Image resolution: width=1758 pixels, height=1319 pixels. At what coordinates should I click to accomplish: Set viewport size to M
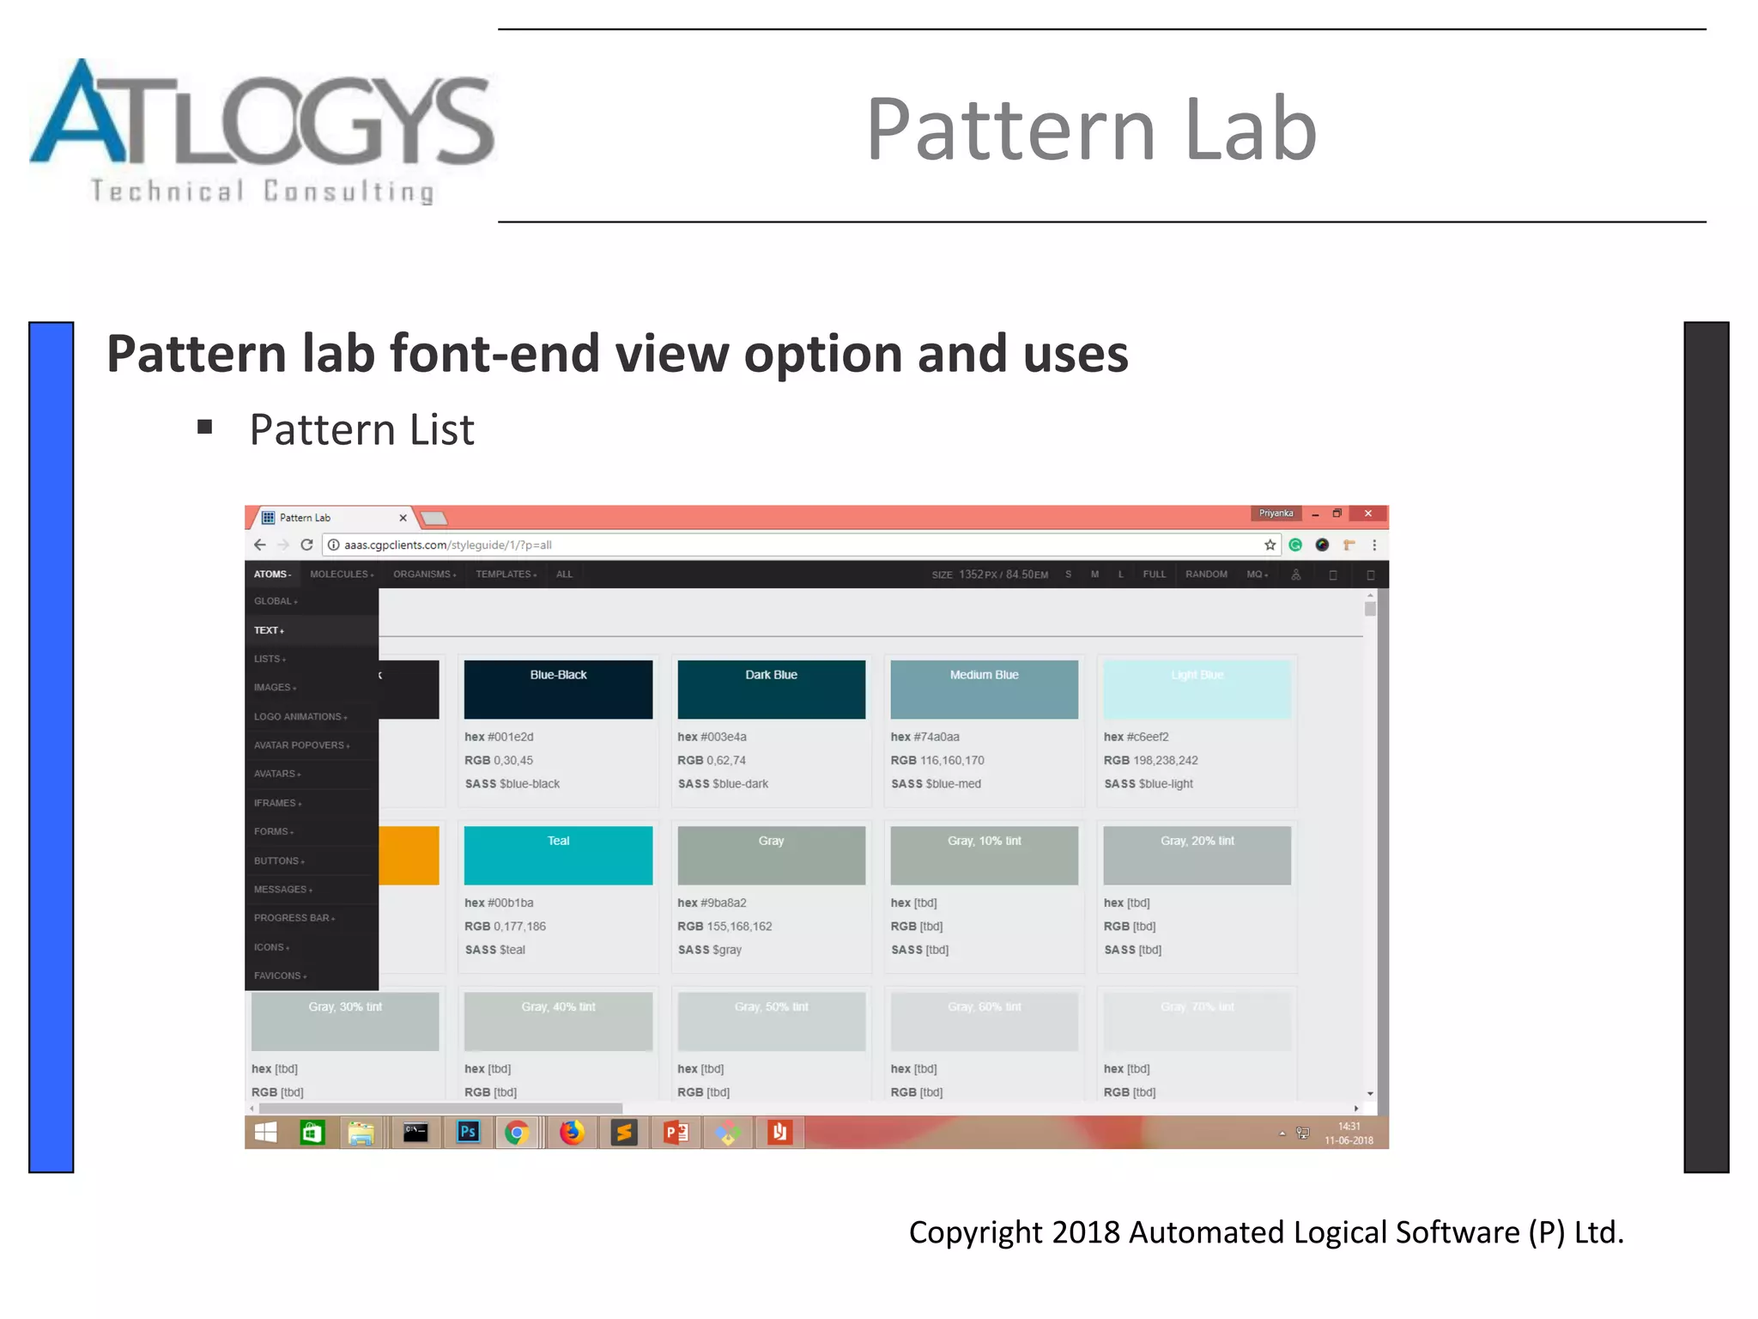(1094, 574)
